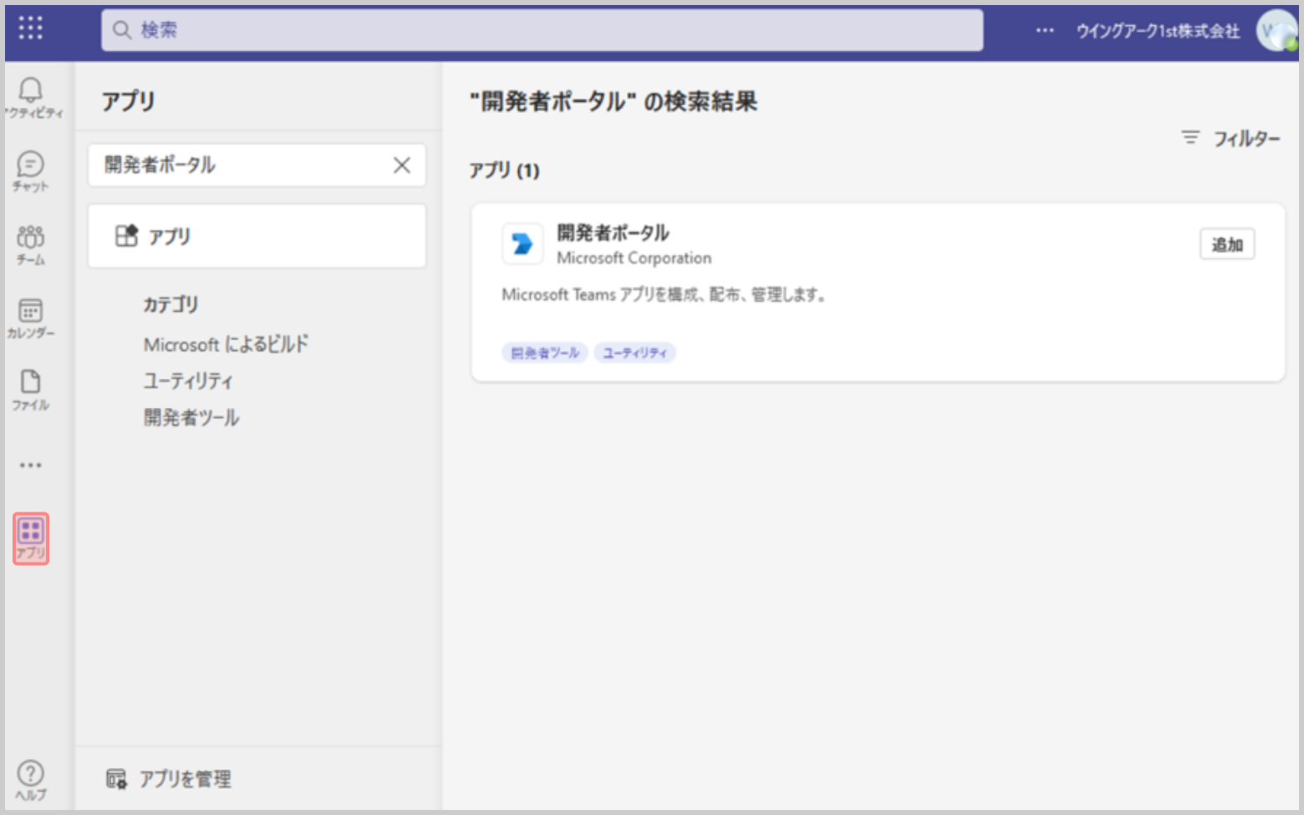Image resolution: width=1304 pixels, height=815 pixels.
Task: Choose ユーティリティ category in the list
Action: [188, 381]
